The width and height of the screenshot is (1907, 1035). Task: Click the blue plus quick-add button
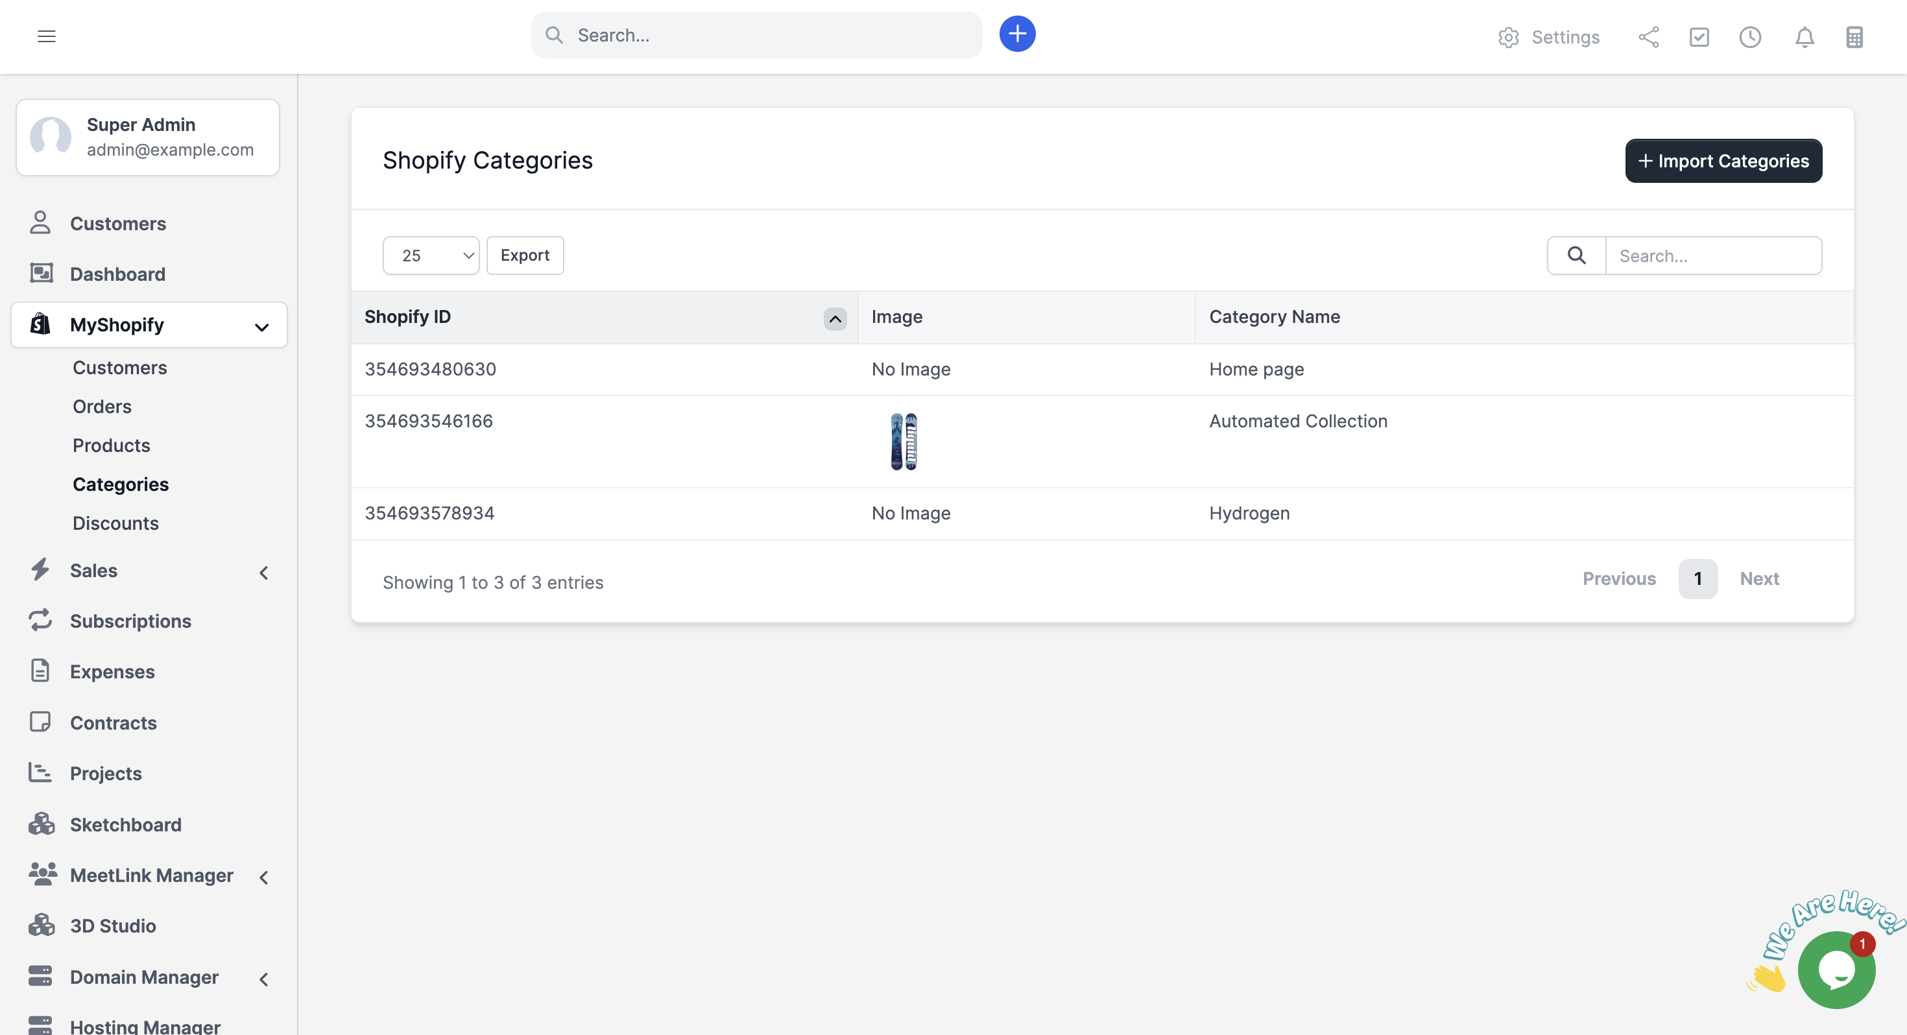click(1017, 34)
